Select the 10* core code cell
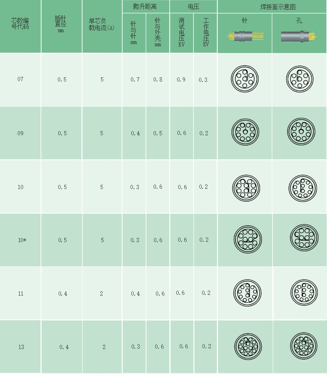Screen dimensions: 327x374 (21, 240)
